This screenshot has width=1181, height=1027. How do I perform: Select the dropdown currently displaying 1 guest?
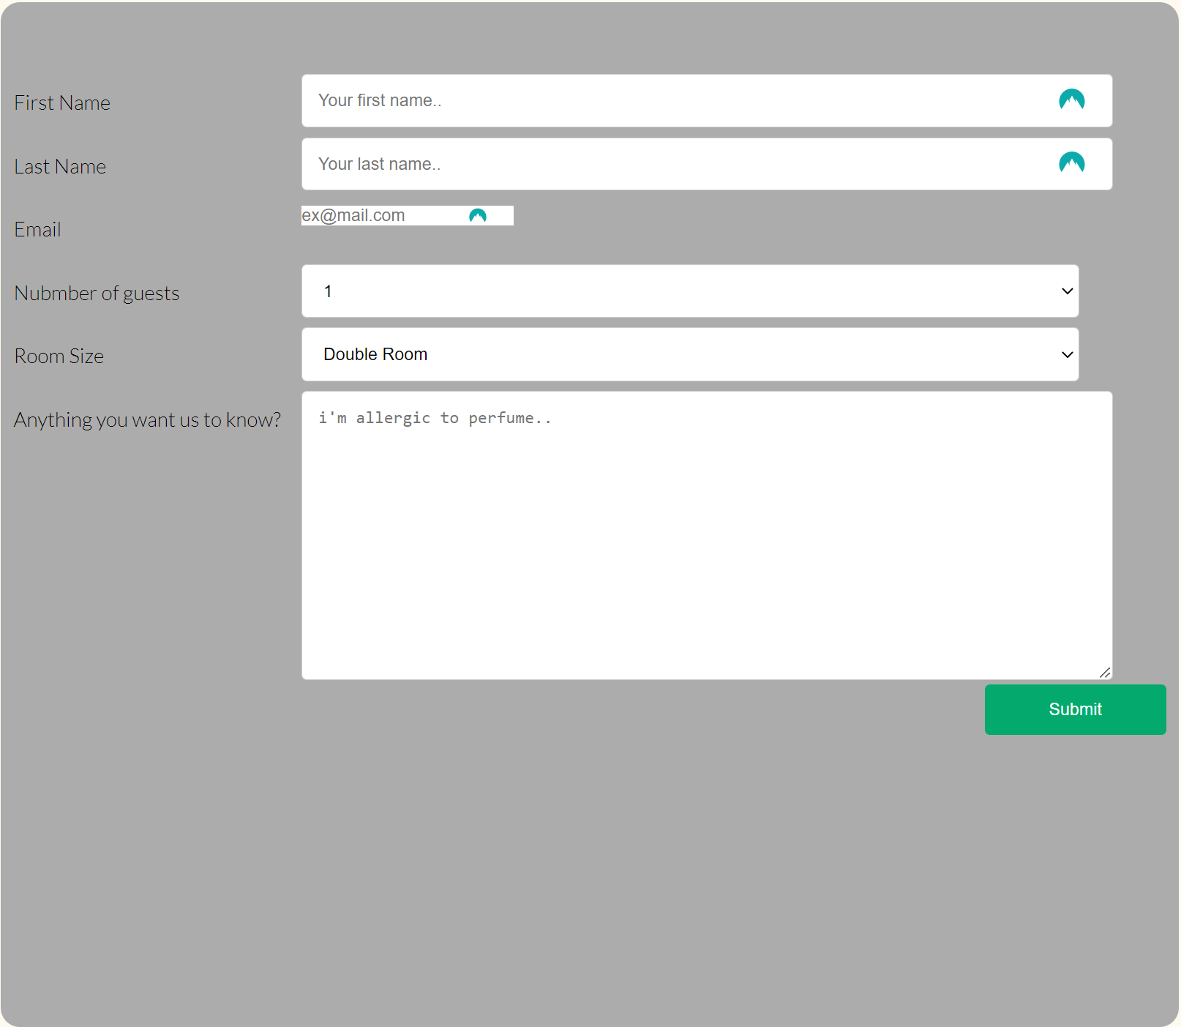pyautogui.click(x=690, y=291)
